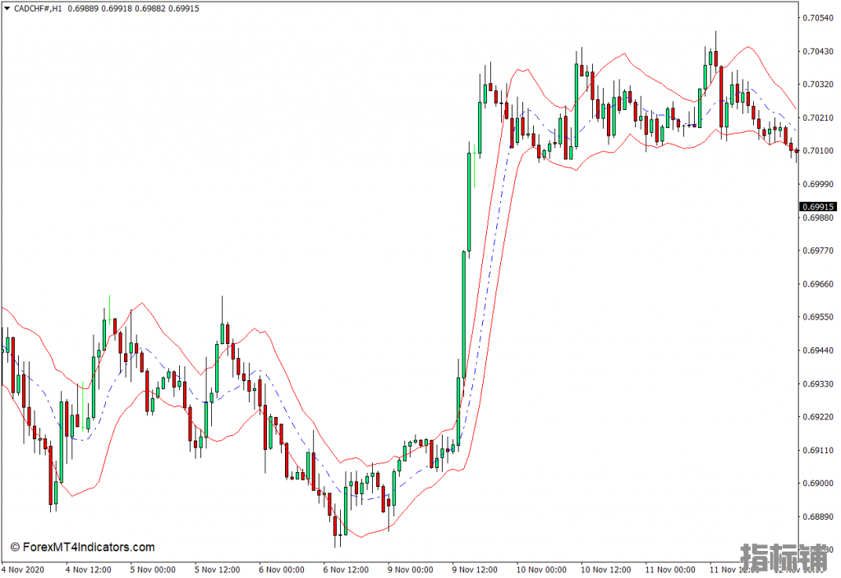
Task: Click the 9 Nov 00:00 time label
Action: [x=411, y=570]
